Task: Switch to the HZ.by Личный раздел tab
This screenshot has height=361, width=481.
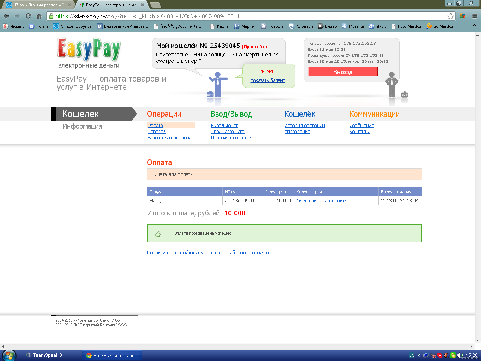Action: click(x=38, y=5)
